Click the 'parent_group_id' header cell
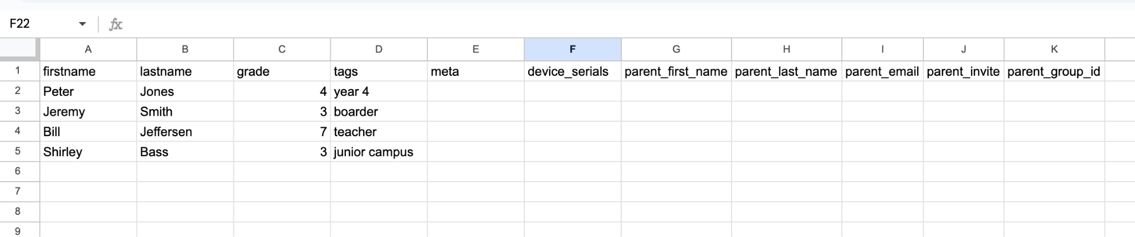This screenshot has width=1135, height=237. (1054, 71)
